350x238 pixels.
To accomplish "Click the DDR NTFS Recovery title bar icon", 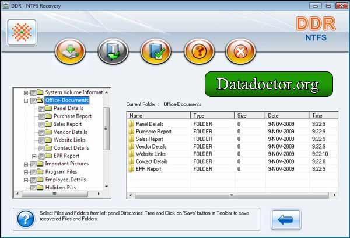I will click(x=5, y=6).
